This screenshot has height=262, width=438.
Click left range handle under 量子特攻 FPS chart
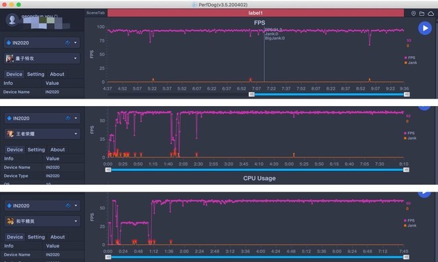tap(252, 94)
